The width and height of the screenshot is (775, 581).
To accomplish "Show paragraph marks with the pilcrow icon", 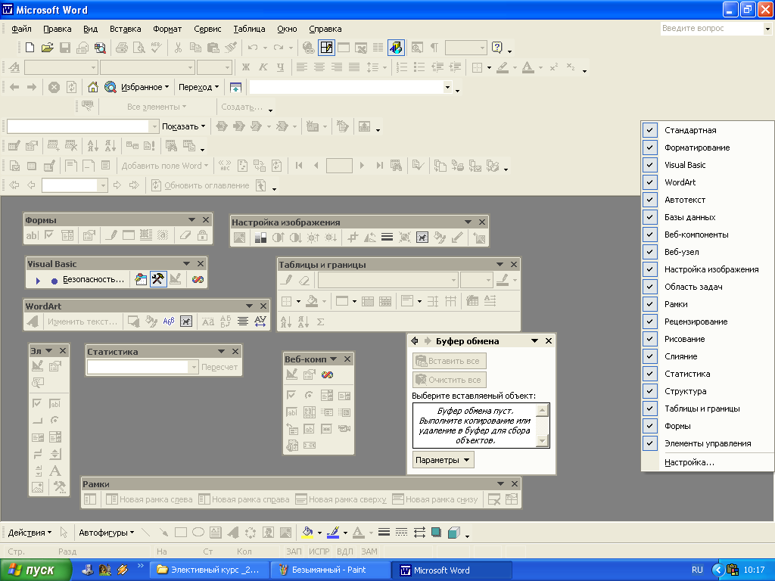I will pyautogui.click(x=434, y=48).
